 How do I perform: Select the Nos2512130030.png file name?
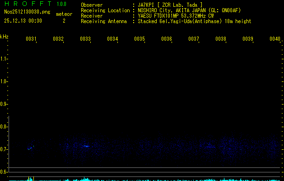(x=27, y=12)
